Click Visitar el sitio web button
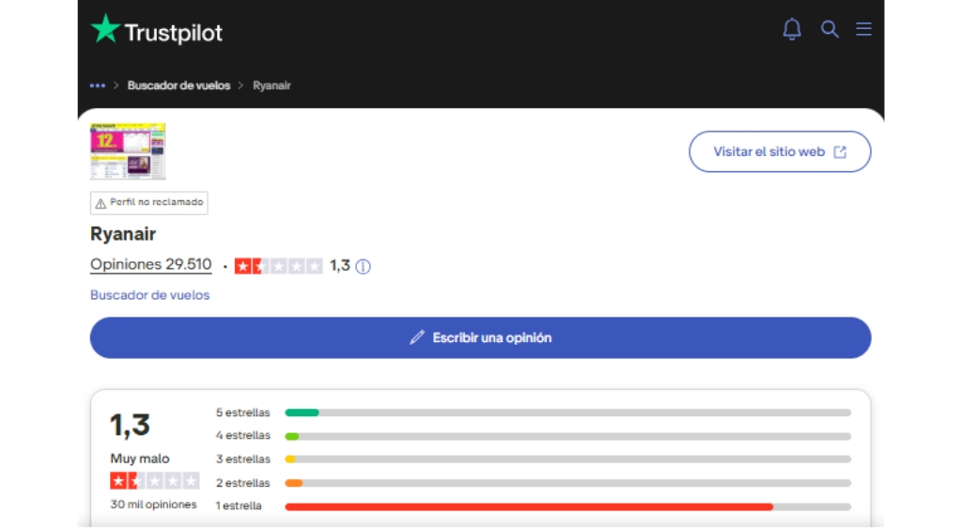Image resolution: width=962 pixels, height=530 pixels. 779,151
